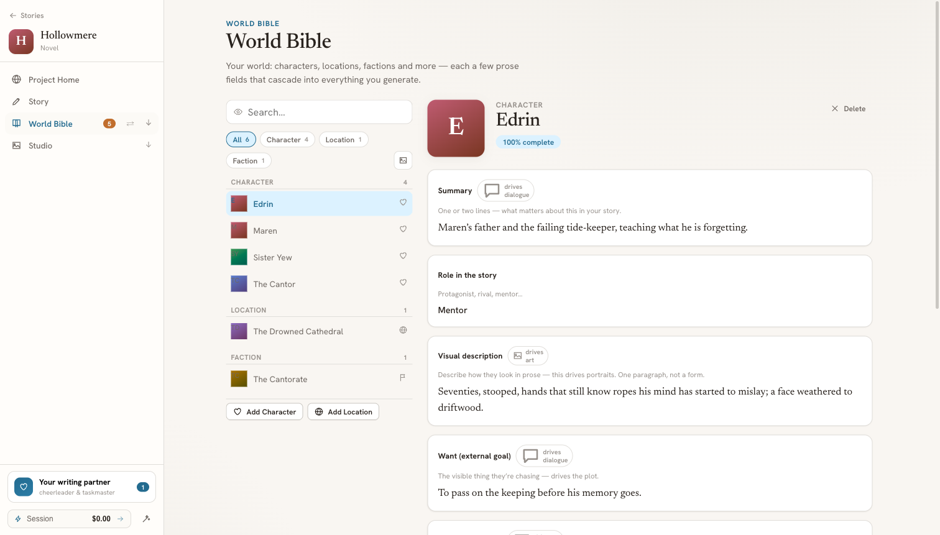Viewport: 940px width, 535px height.
Task: Select The Cantor entry
Action: 319,284
